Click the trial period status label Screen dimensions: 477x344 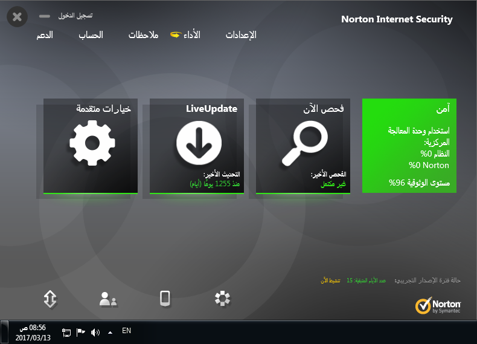pos(427,281)
